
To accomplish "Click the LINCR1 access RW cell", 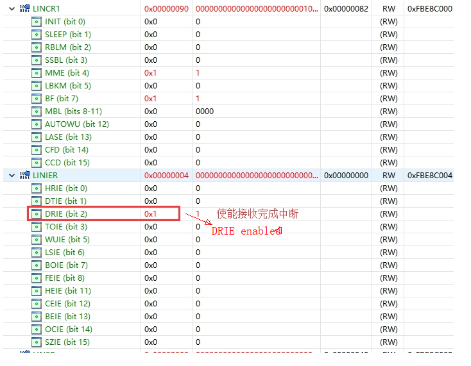I will [389, 9].
